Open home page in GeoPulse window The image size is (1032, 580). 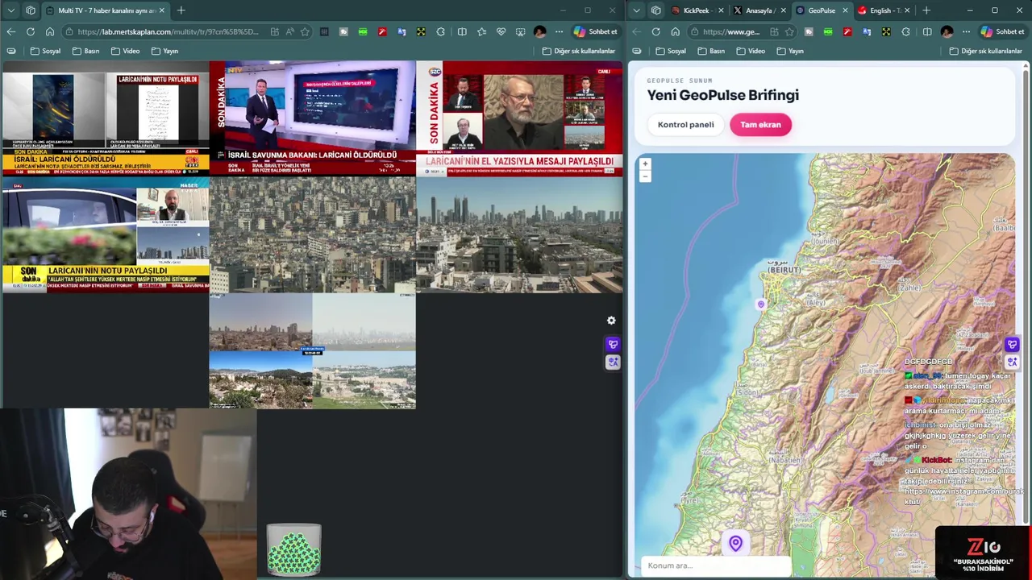pos(675,31)
